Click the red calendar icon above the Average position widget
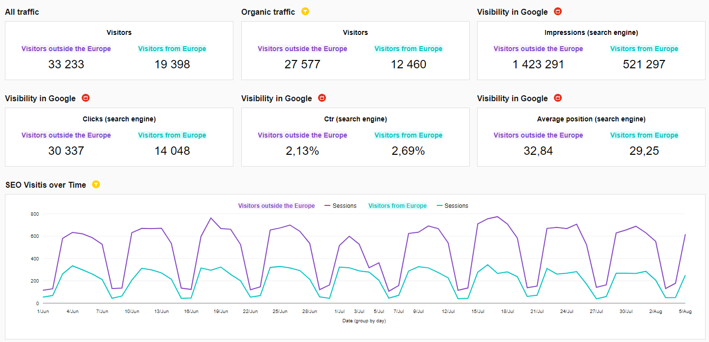The width and height of the screenshot is (709, 342). [558, 98]
